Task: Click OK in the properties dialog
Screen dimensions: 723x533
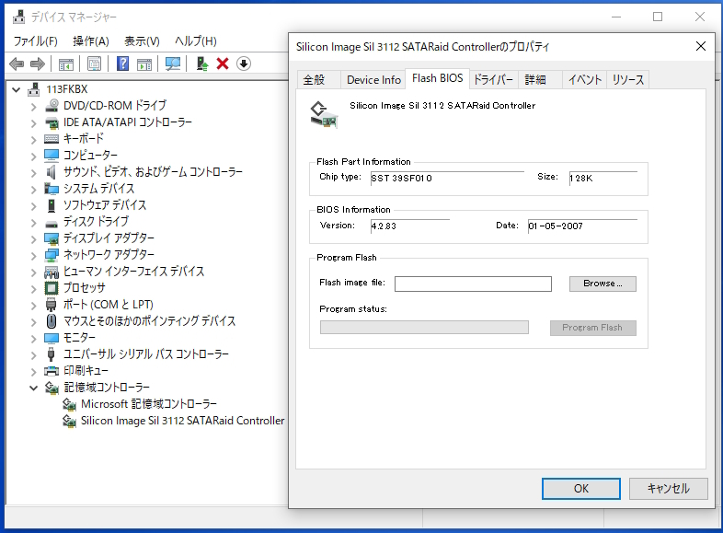Action: tap(581, 488)
